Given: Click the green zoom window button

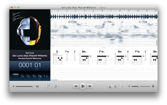Looking at the screenshot, I should 18,7.
